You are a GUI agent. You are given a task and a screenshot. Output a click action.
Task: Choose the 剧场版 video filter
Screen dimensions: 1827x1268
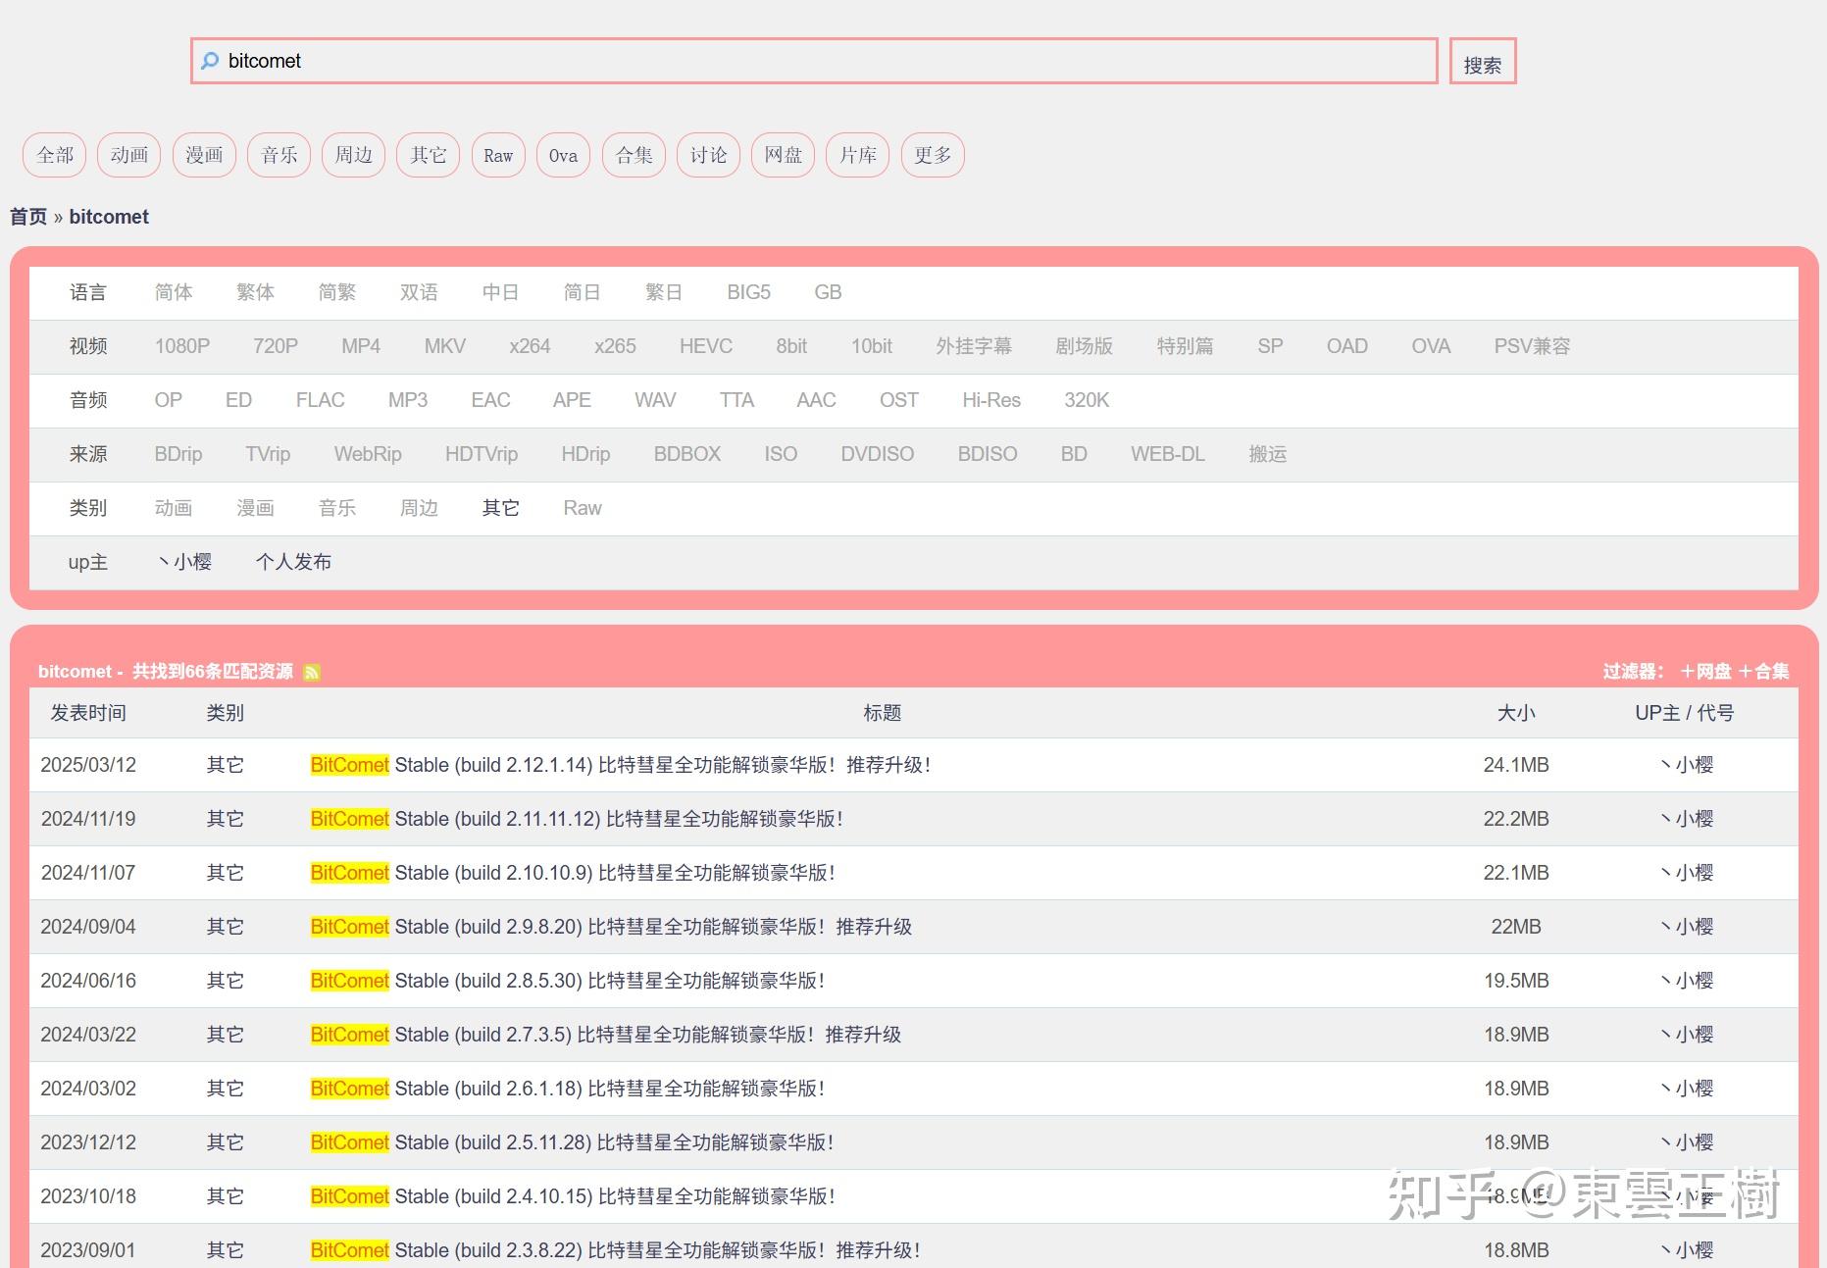(x=1085, y=346)
